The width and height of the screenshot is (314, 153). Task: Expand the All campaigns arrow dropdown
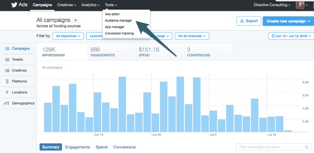click(76, 20)
